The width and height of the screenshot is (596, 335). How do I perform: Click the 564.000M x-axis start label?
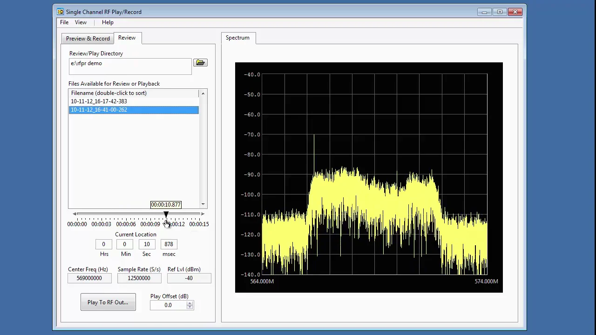click(x=262, y=281)
